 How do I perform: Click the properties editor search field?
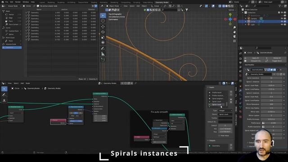click(x=263, y=48)
